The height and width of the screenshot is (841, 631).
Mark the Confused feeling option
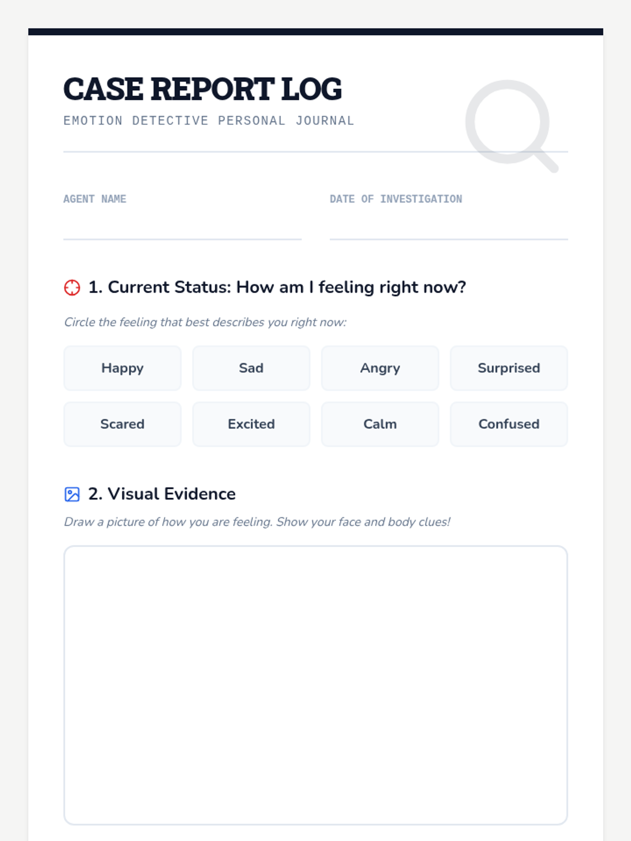[x=508, y=424]
